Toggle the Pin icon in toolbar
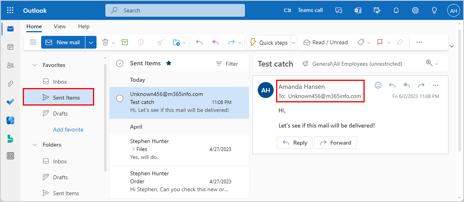Viewport: 464px width, 202px height. click(x=400, y=42)
